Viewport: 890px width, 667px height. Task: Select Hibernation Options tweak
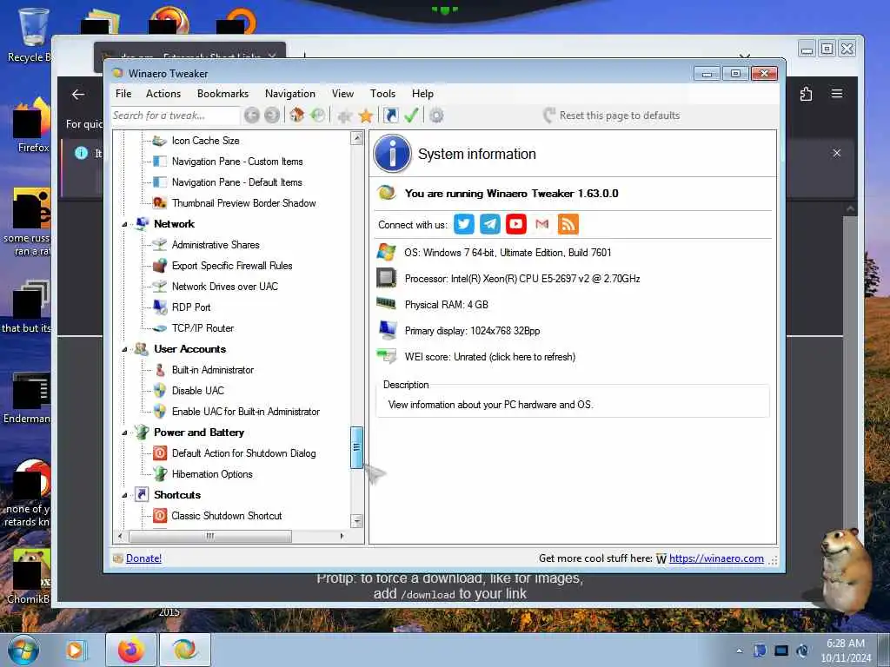pos(212,474)
